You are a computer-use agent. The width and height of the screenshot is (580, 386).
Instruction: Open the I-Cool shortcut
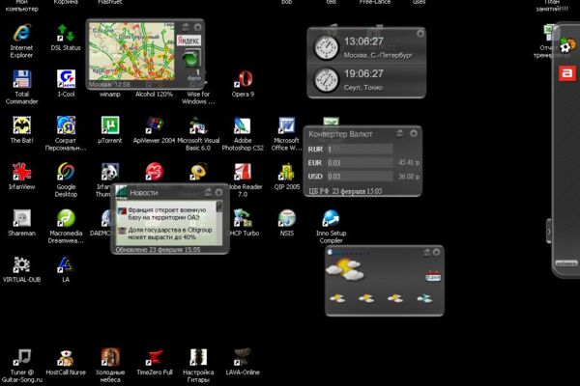(x=66, y=79)
